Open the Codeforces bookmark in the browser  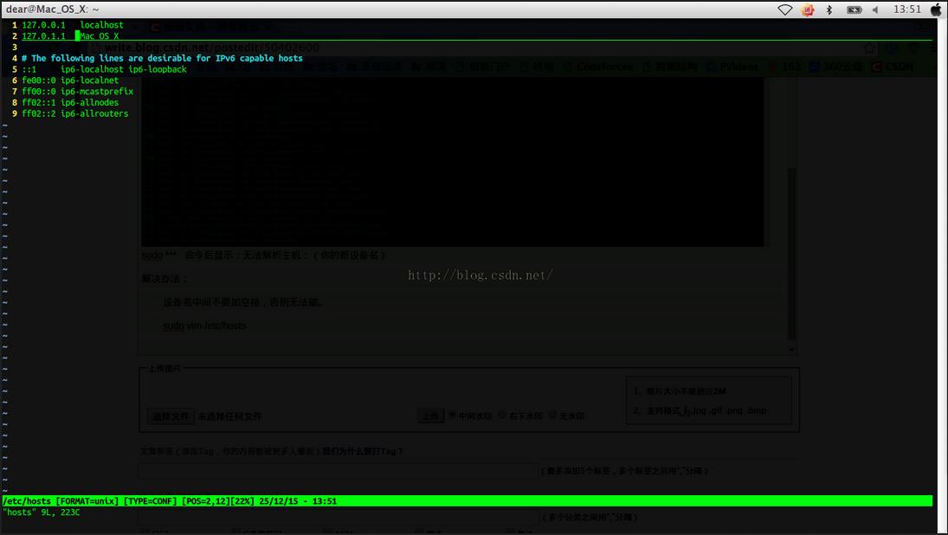(599, 67)
